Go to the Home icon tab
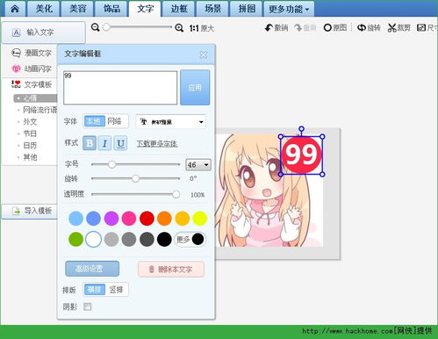The width and height of the screenshot is (438, 339). click(x=15, y=9)
